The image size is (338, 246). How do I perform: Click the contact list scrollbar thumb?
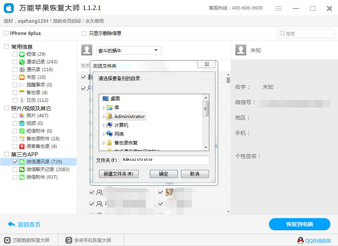228,80
